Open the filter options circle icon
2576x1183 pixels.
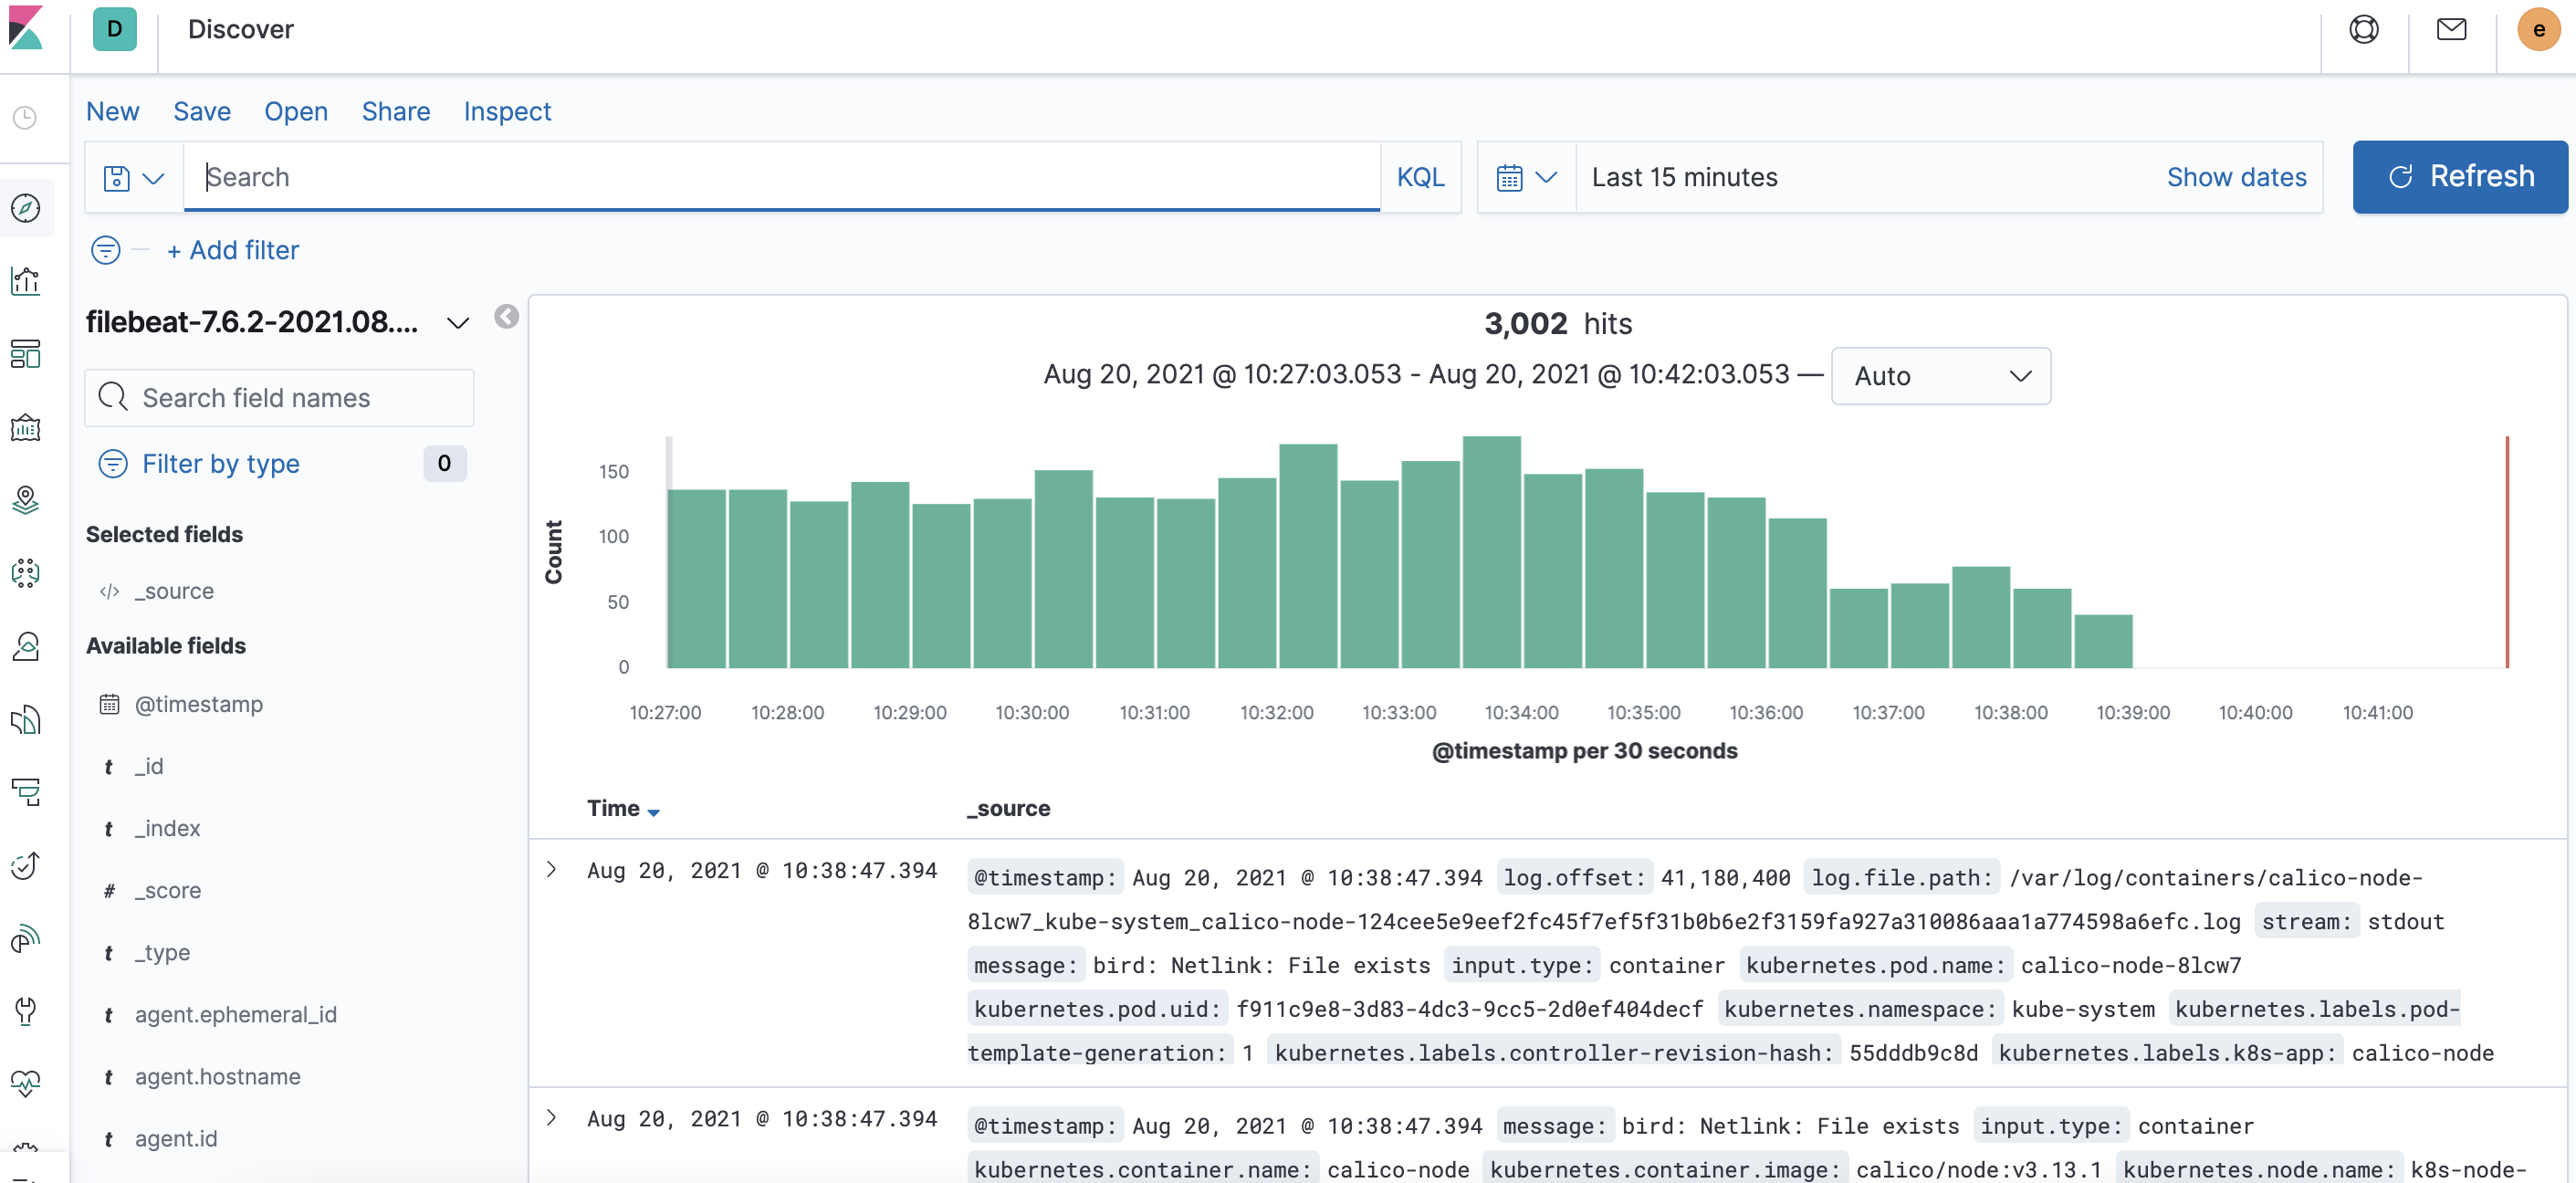106,250
